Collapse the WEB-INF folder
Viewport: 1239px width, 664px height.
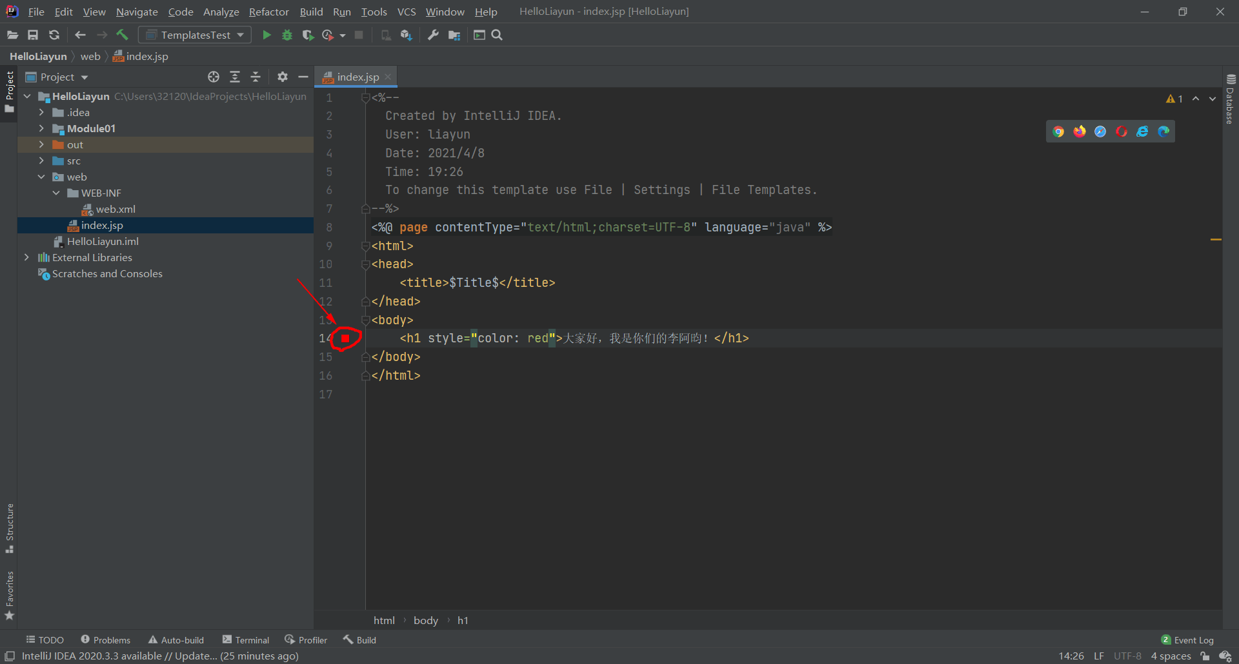(56, 193)
